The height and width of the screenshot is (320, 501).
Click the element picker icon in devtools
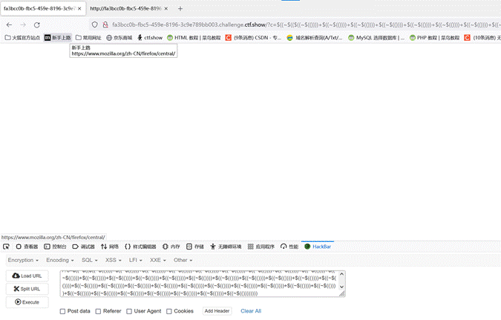[x=6, y=246]
